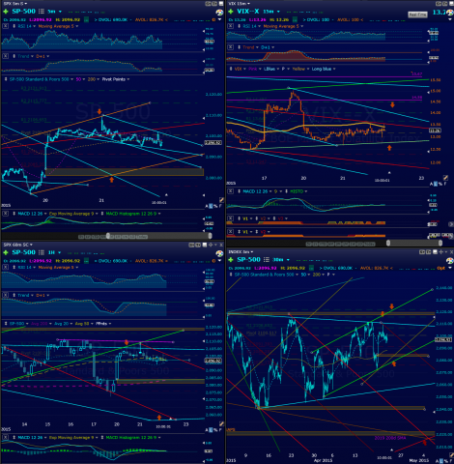Click Pink indicator label in VIX chart

click(254, 69)
